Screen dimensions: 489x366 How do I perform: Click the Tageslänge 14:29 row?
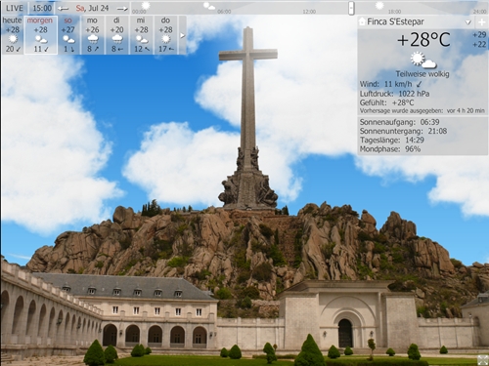click(392, 141)
